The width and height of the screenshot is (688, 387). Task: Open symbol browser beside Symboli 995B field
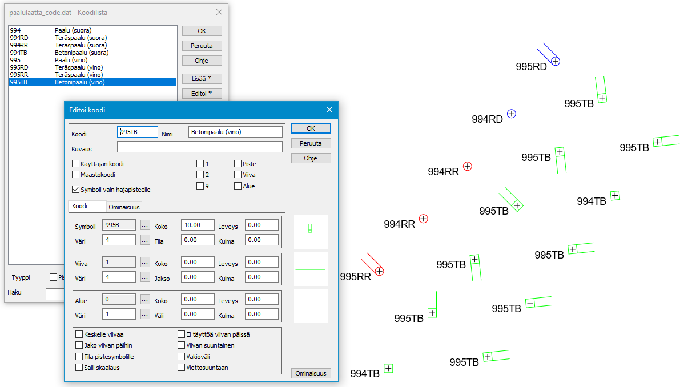145,225
